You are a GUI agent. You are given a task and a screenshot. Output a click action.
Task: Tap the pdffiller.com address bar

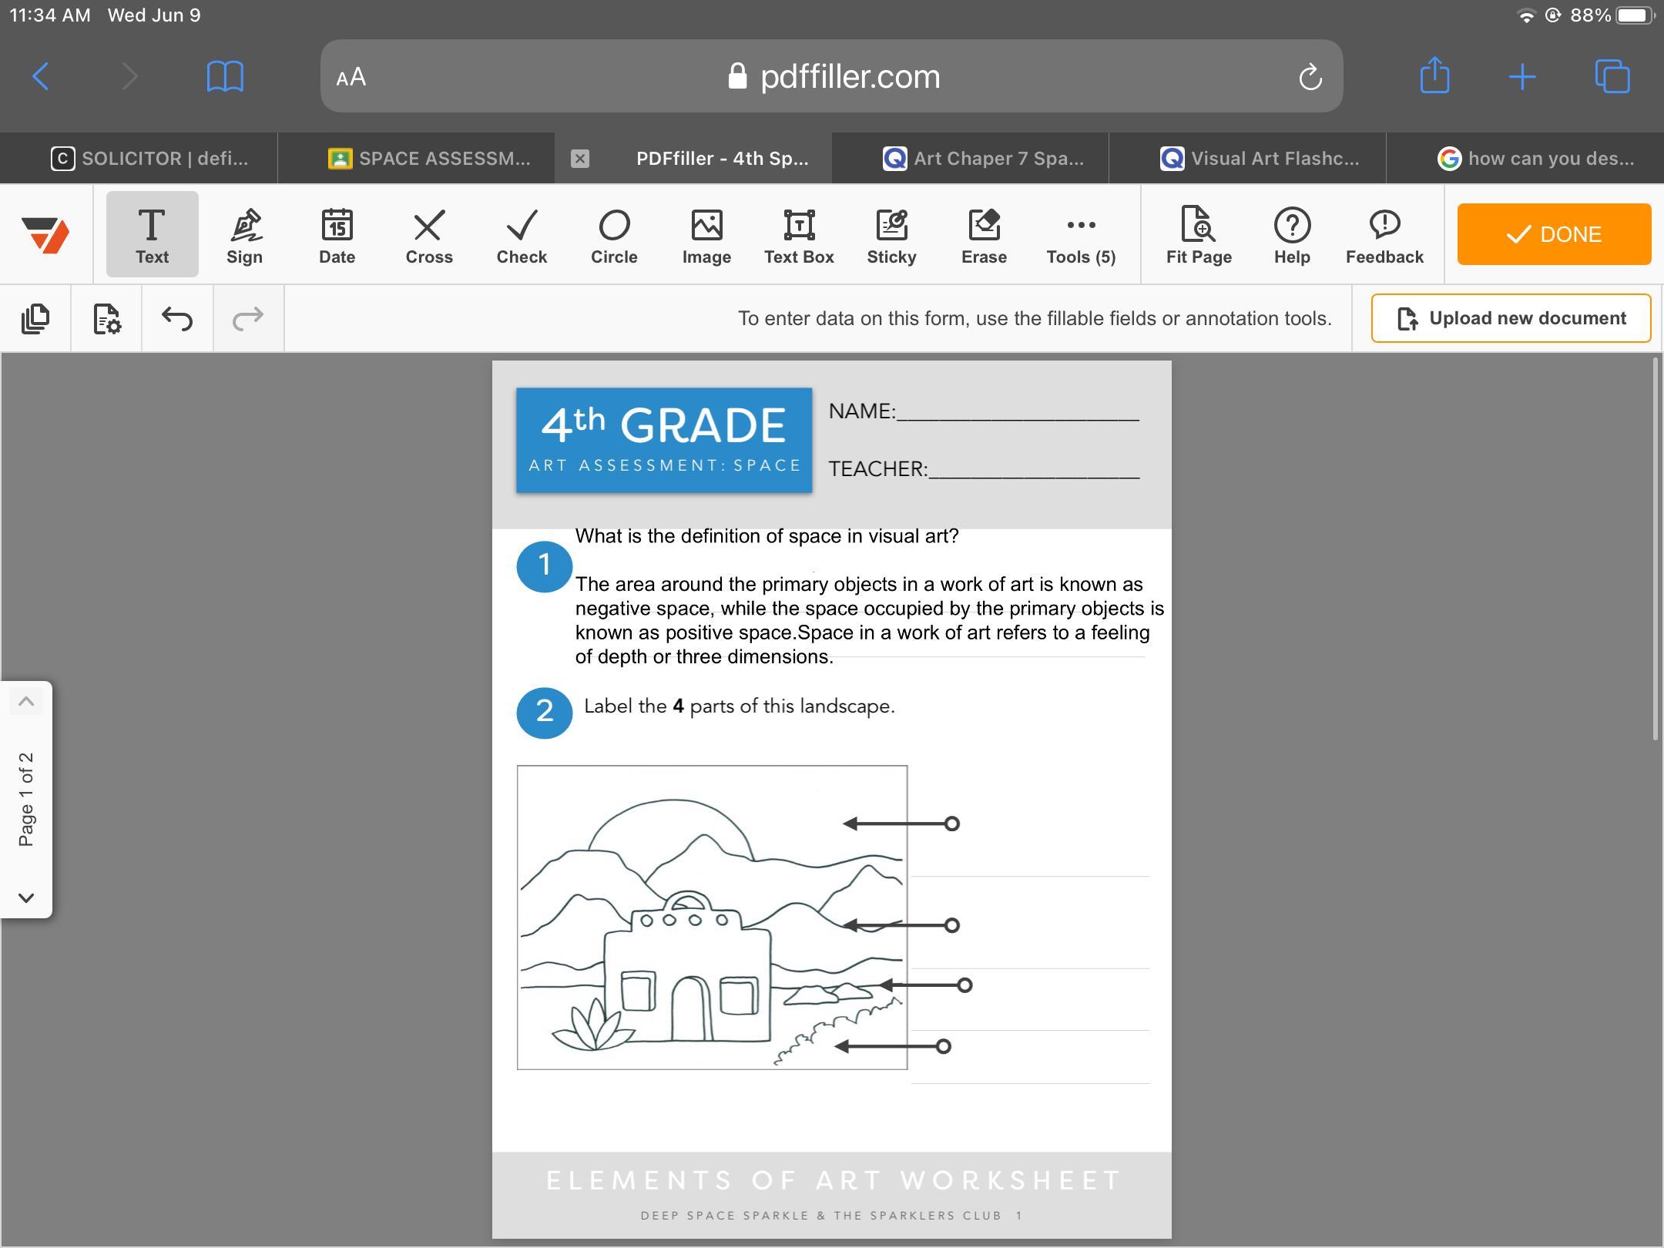click(x=832, y=76)
